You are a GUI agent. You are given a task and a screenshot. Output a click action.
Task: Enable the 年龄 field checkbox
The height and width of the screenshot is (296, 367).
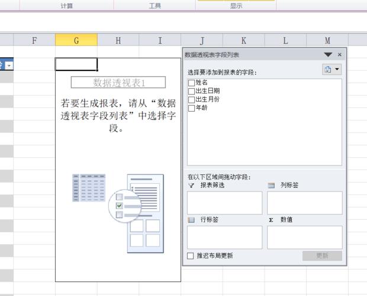[191, 108]
